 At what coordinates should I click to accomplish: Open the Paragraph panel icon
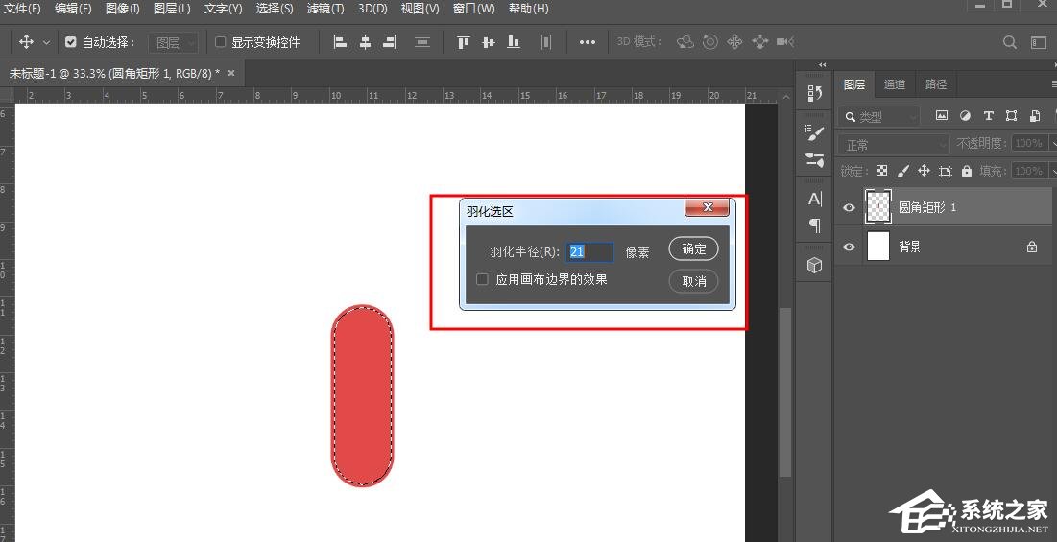(815, 225)
